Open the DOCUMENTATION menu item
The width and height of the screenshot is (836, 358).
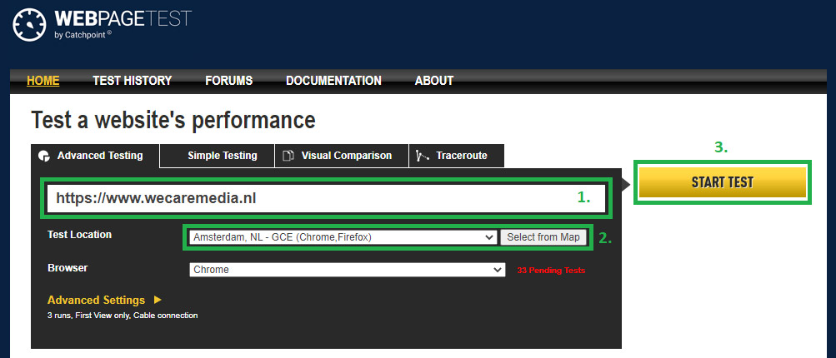[333, 81]
